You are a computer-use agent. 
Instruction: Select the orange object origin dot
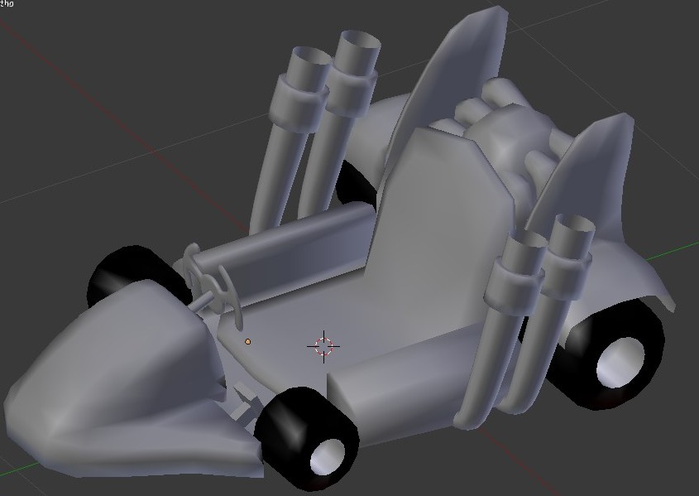[247, 341]
